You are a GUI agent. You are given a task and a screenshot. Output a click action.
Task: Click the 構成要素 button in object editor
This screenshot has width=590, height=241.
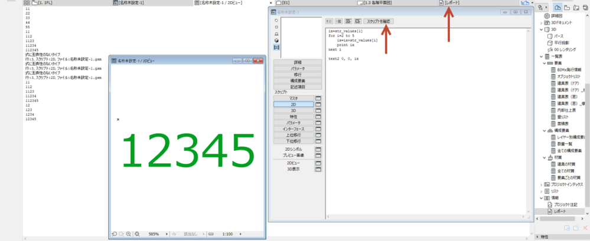(297, 81)
